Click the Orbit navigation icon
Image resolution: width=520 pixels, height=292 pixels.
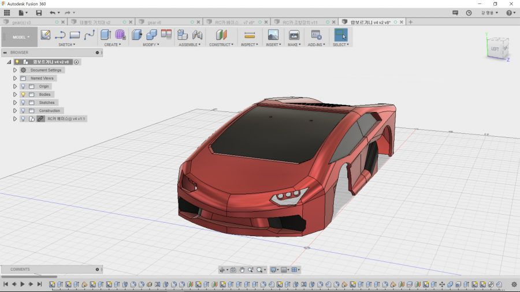[x=222, y=270]
